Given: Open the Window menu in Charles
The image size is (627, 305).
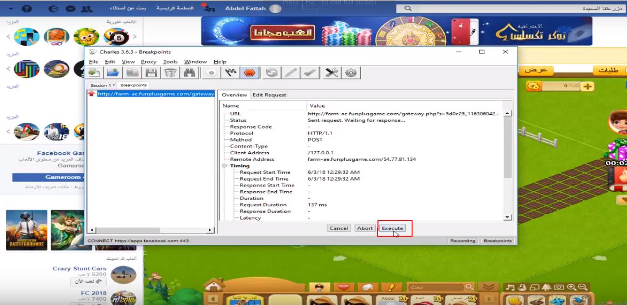Looking at the screenshot, I should pyautogui.click(x=195, y=62).
